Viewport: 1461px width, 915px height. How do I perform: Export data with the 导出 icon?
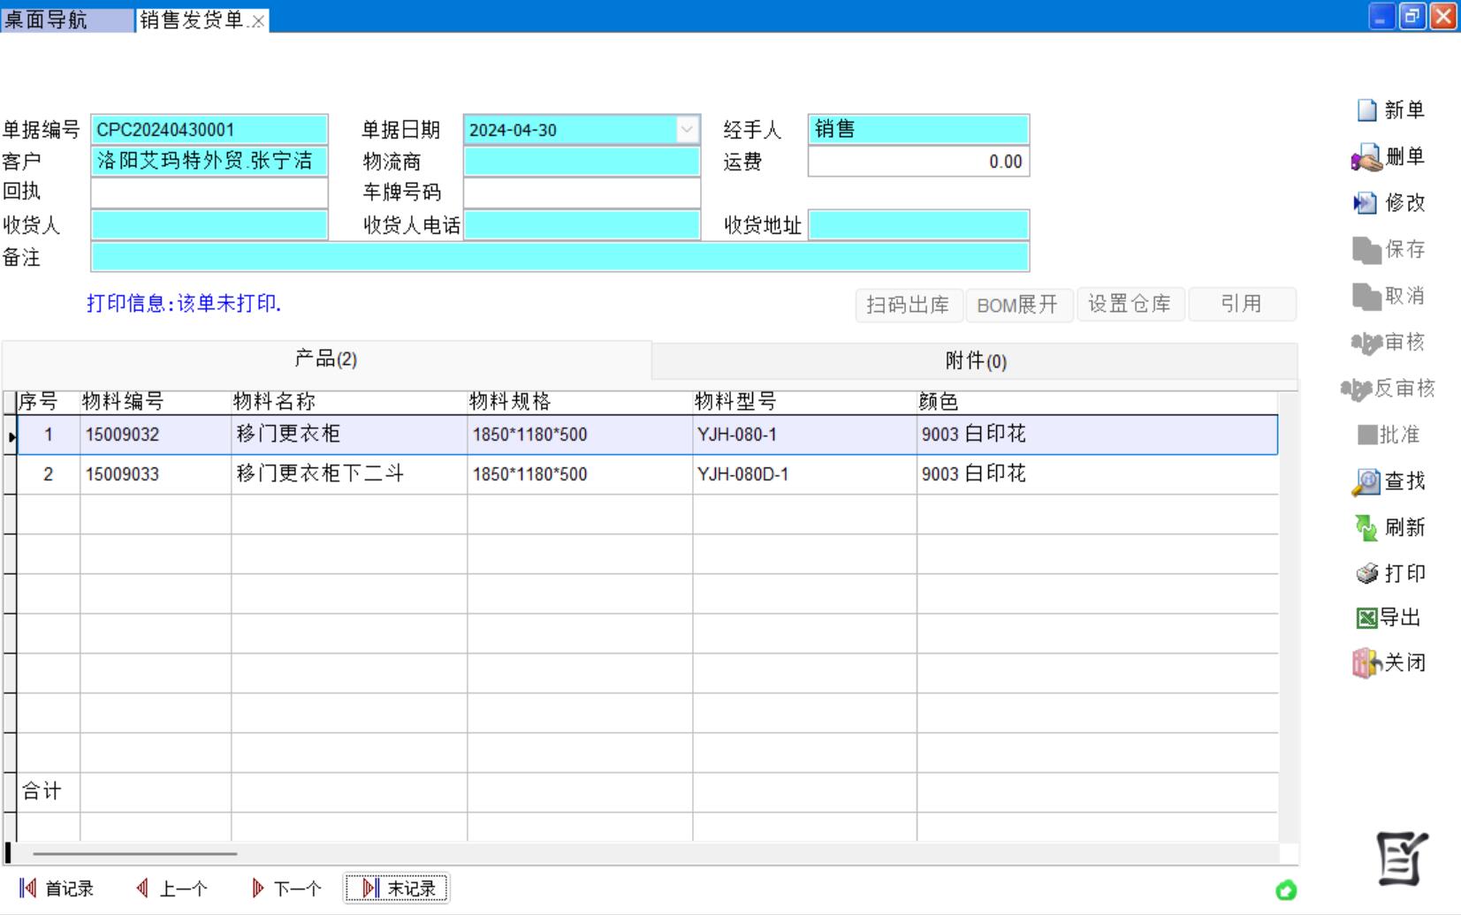1366,618
